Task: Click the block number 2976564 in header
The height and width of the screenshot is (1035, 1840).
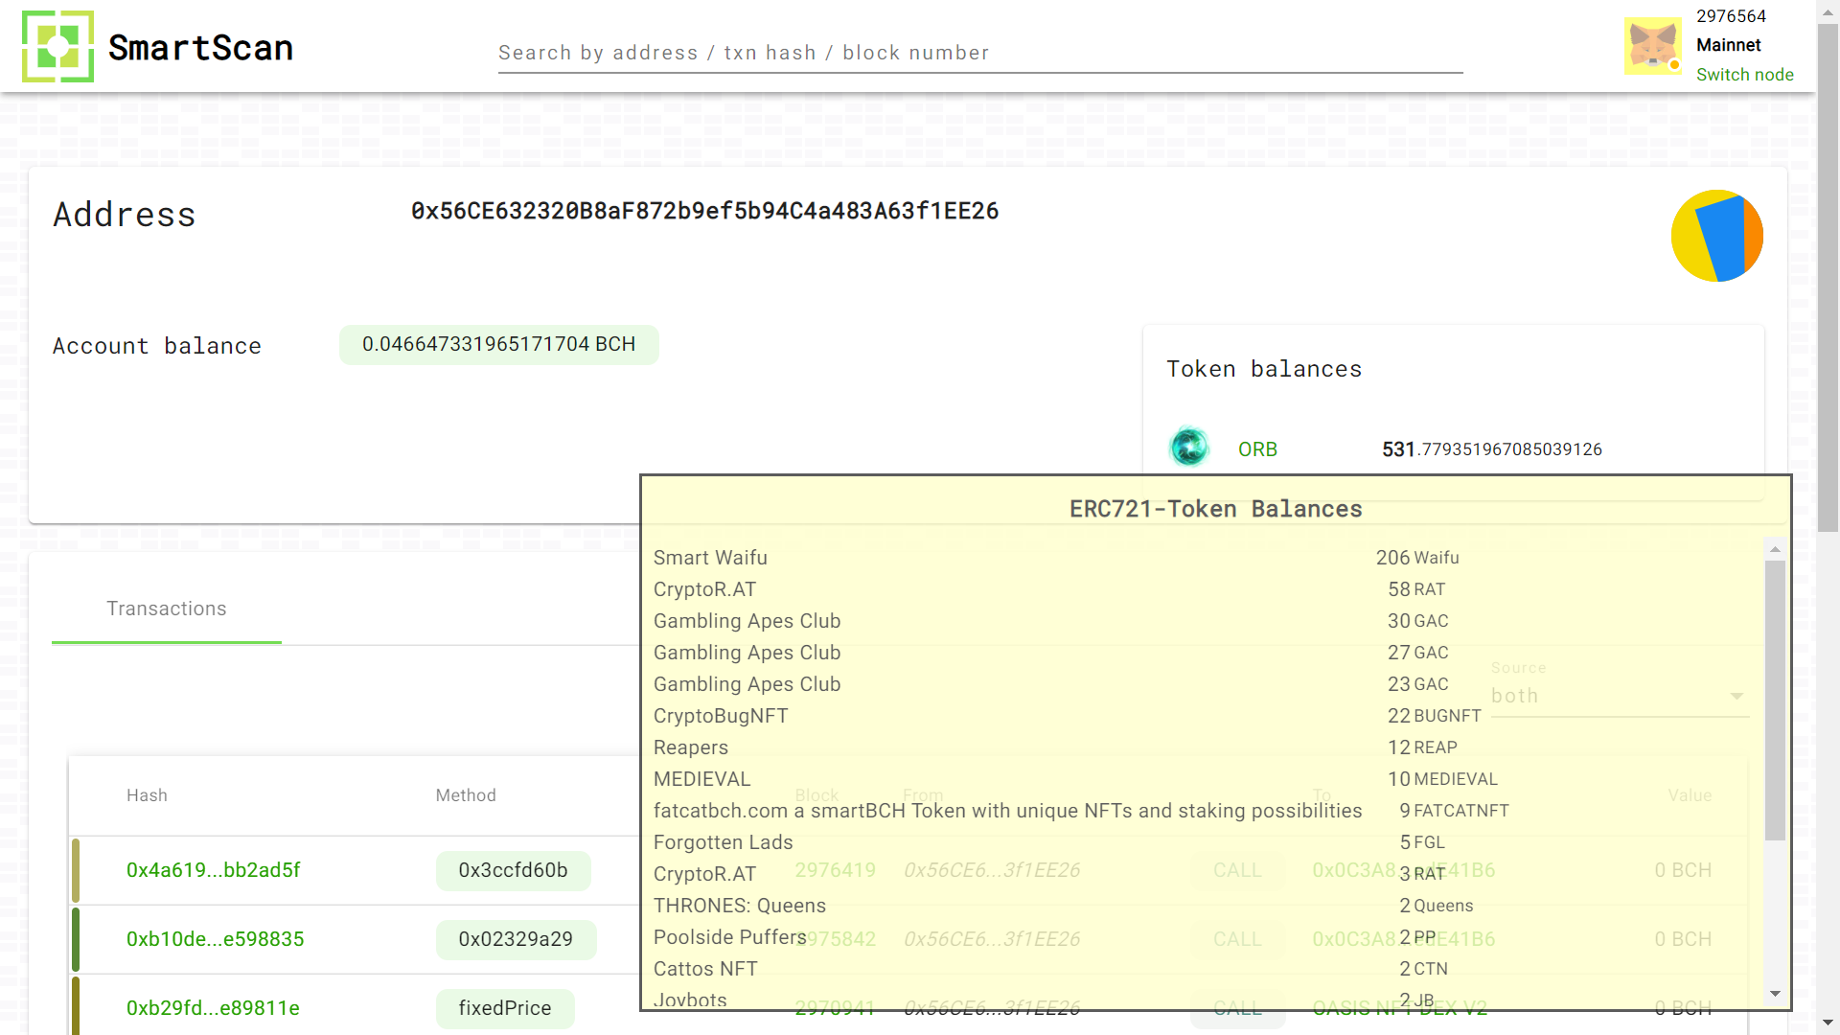Action: (1731, 16)
